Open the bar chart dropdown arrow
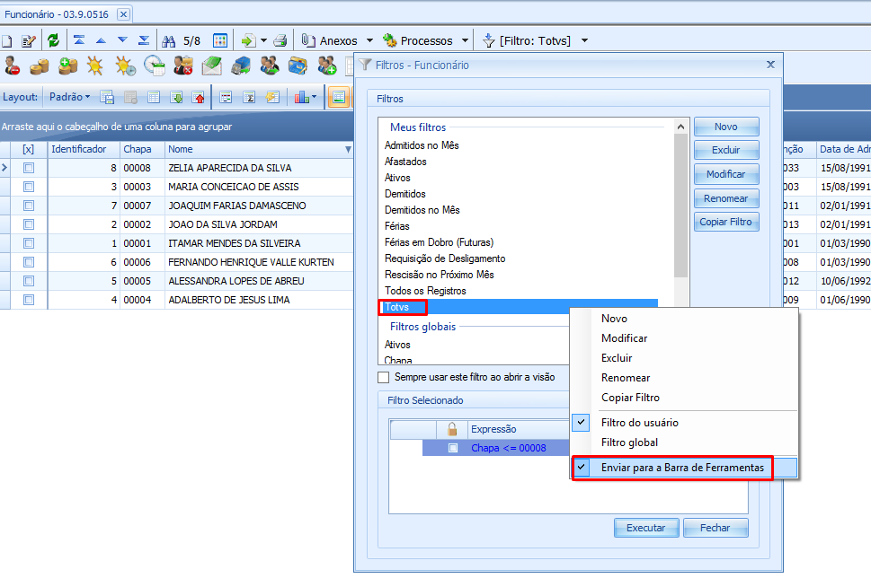The width and height of the screenshot is (871, 587). pyautogui.click(x=315, y=97)
